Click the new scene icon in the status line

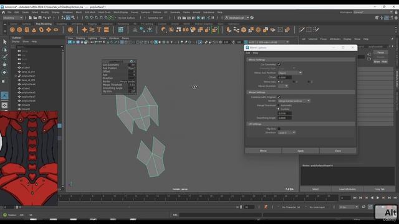[30, 18]
